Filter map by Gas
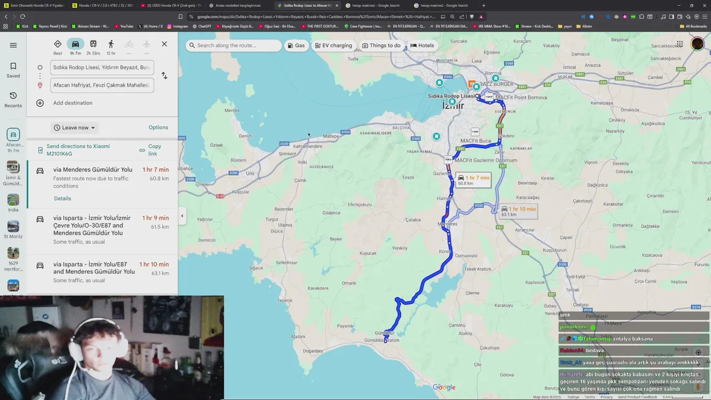The image size is (711, 400). tap(296, 46)
